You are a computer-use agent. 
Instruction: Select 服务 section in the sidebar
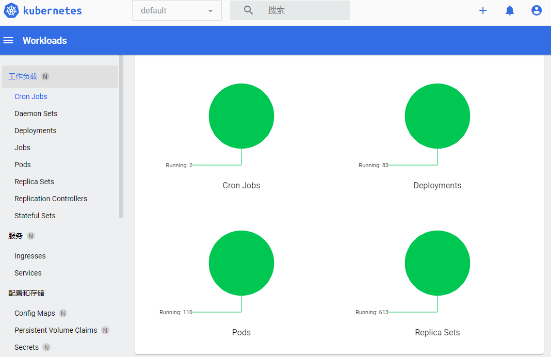pos(15,236)
